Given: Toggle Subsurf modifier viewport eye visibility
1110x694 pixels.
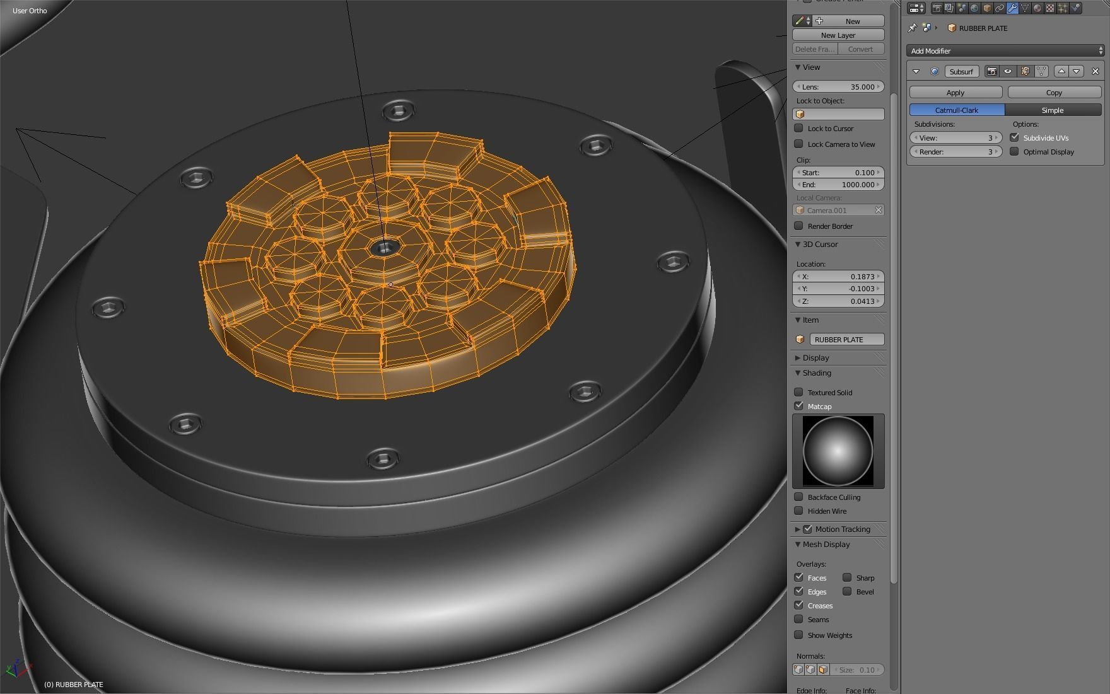Looking at the screenshot, I should [1008, 71].
